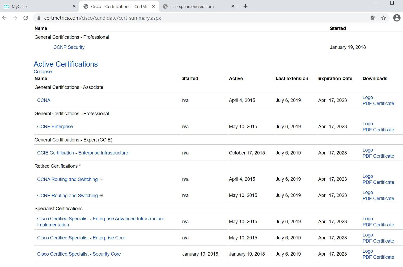403x267 pixels.
Task: Click the Specialist Certifications section label
Action: [58, 209]
